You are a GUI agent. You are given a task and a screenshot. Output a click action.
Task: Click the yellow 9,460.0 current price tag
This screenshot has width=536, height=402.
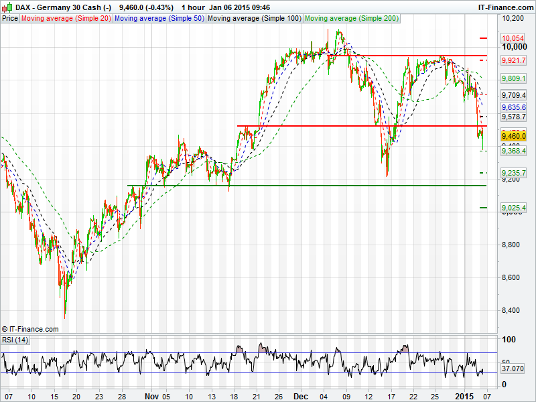click(x=513, y=136)
